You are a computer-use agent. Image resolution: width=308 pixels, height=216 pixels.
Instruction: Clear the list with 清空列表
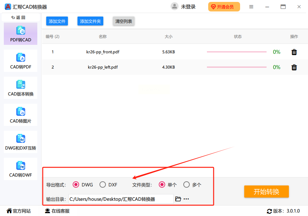pos(124,21)
